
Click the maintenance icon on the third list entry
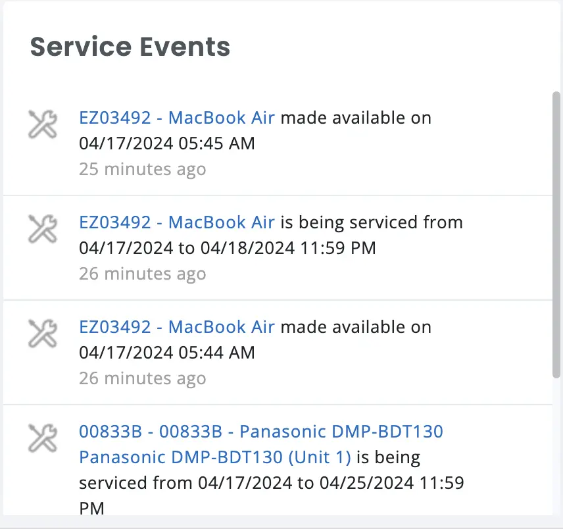[x=42, y=334]
